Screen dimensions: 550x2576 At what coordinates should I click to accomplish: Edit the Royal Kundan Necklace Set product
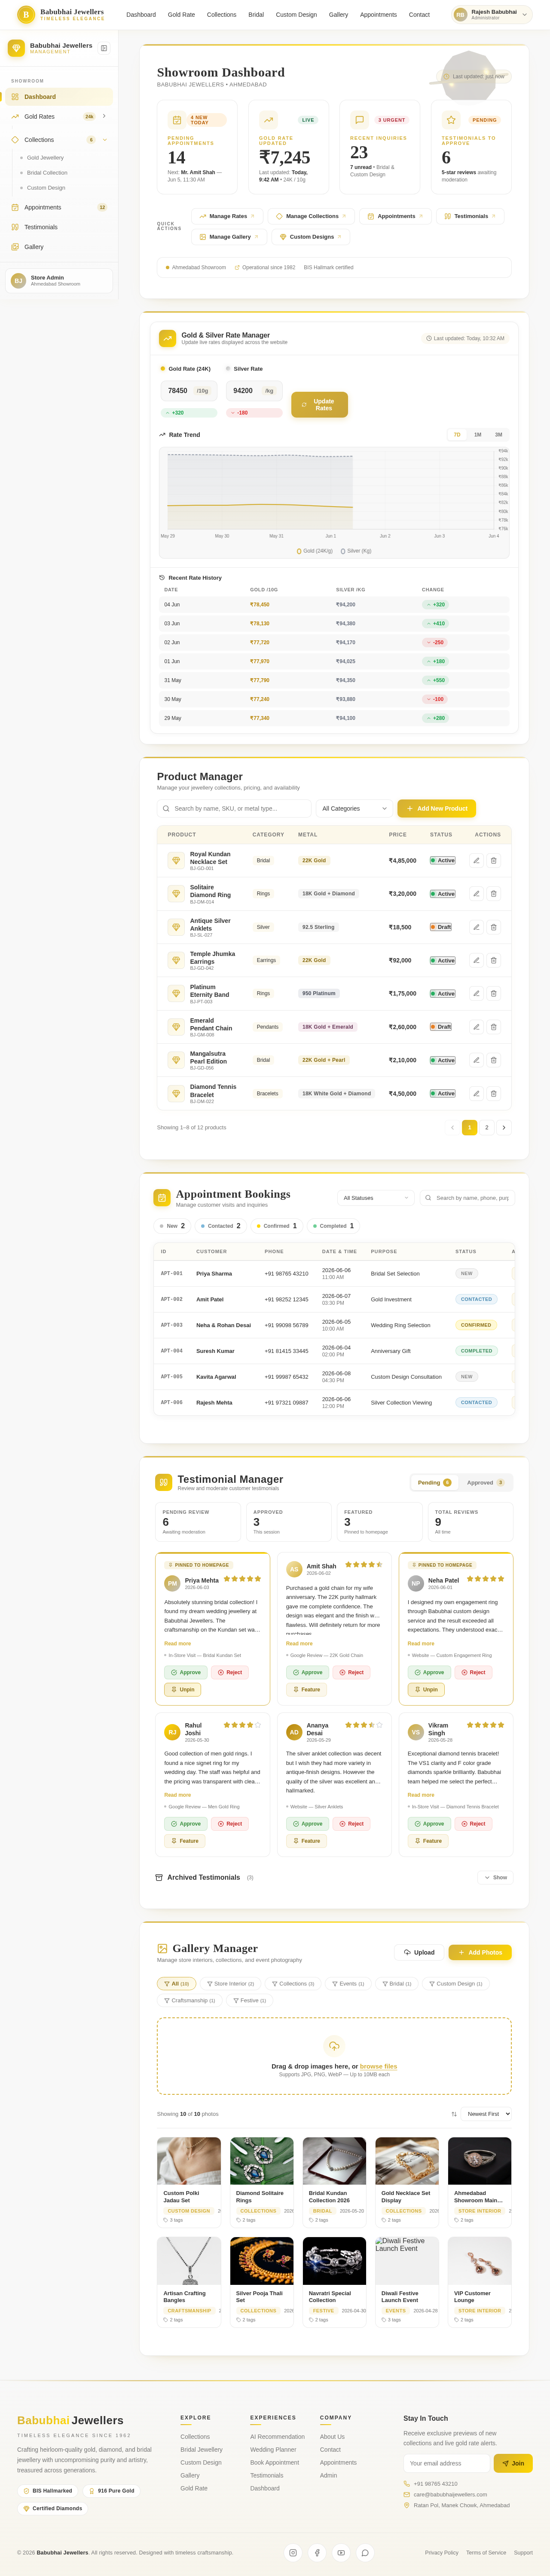click(476, 860)
